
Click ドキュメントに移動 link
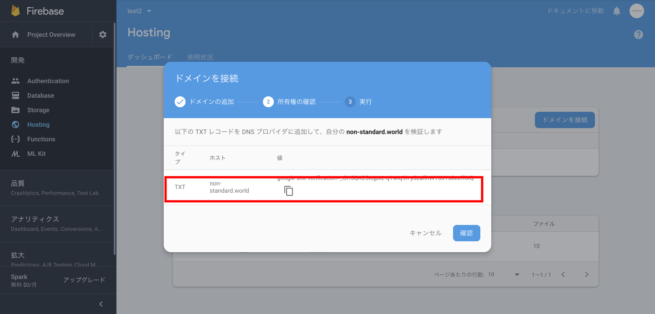(575, 11)
